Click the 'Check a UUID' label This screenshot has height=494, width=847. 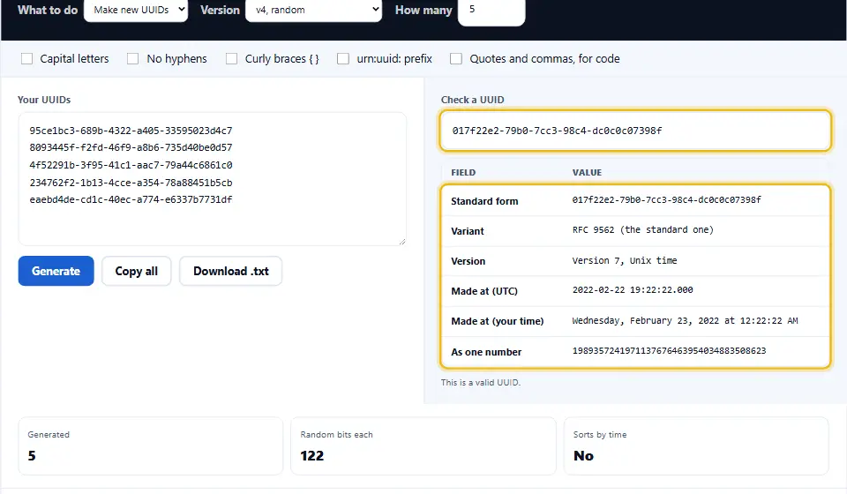tap(473, 100)
